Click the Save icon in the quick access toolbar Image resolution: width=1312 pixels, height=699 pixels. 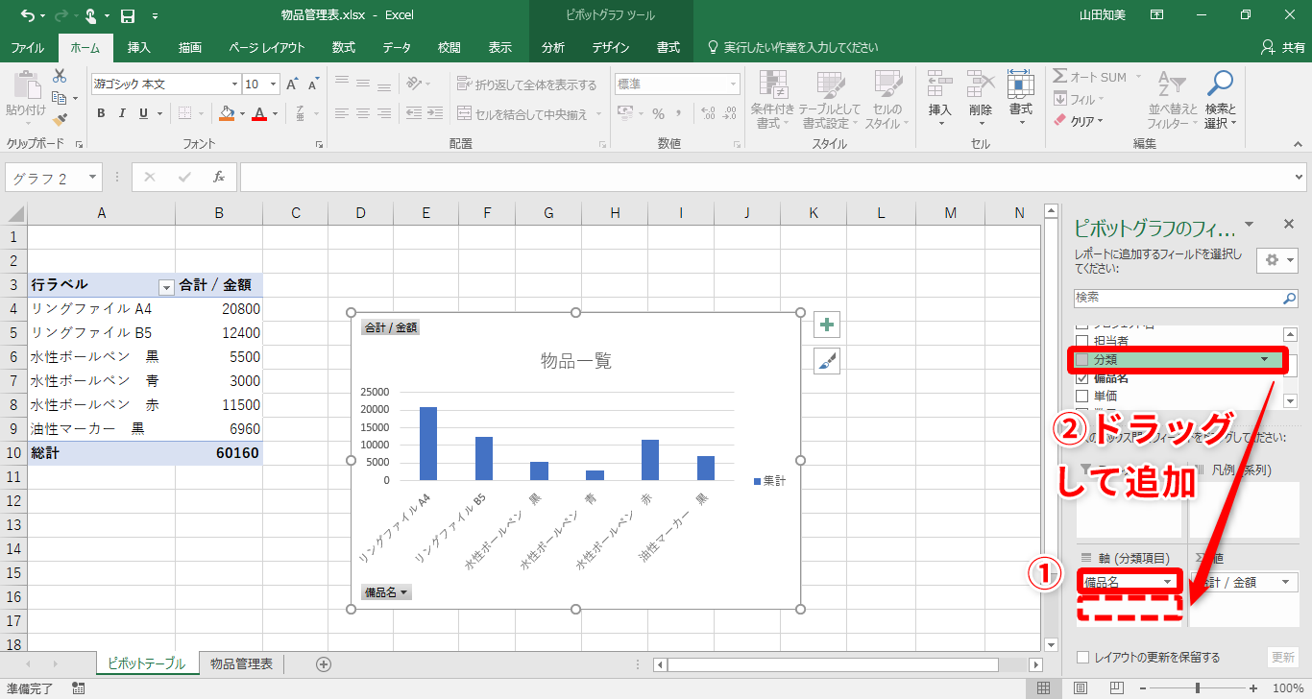click(128, 15)
